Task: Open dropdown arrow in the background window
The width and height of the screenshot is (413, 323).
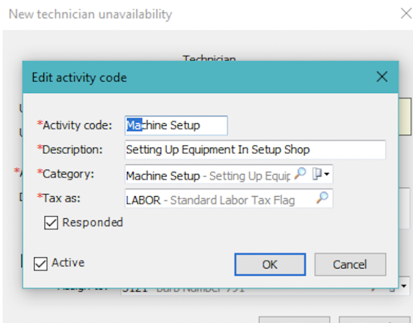Action: point(404,286)
